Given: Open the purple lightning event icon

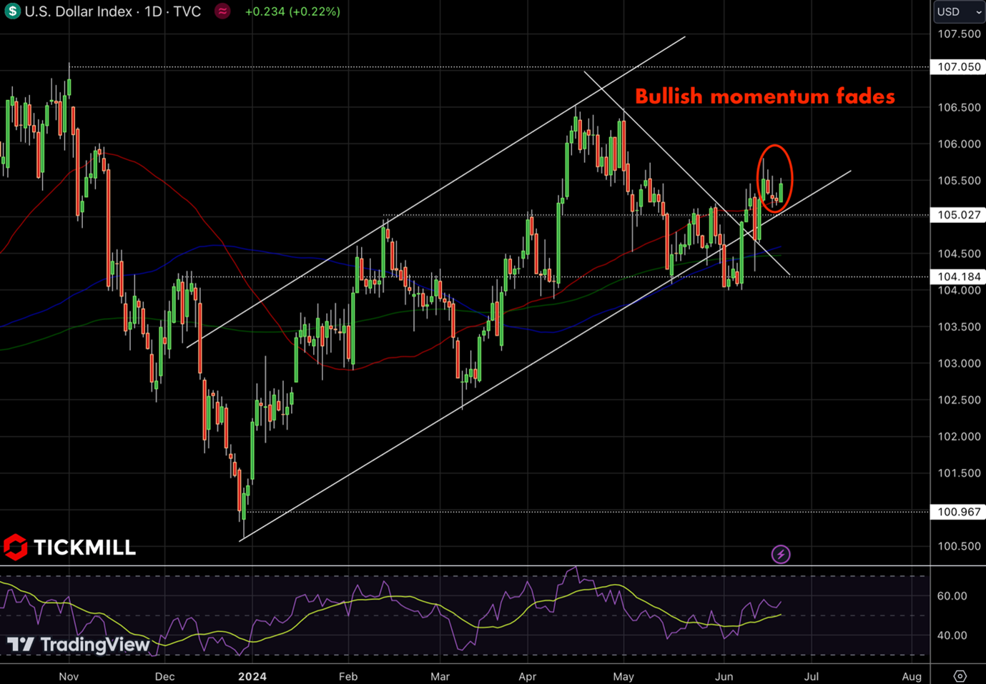Looking at the screenshot, I should coord(781,554).
